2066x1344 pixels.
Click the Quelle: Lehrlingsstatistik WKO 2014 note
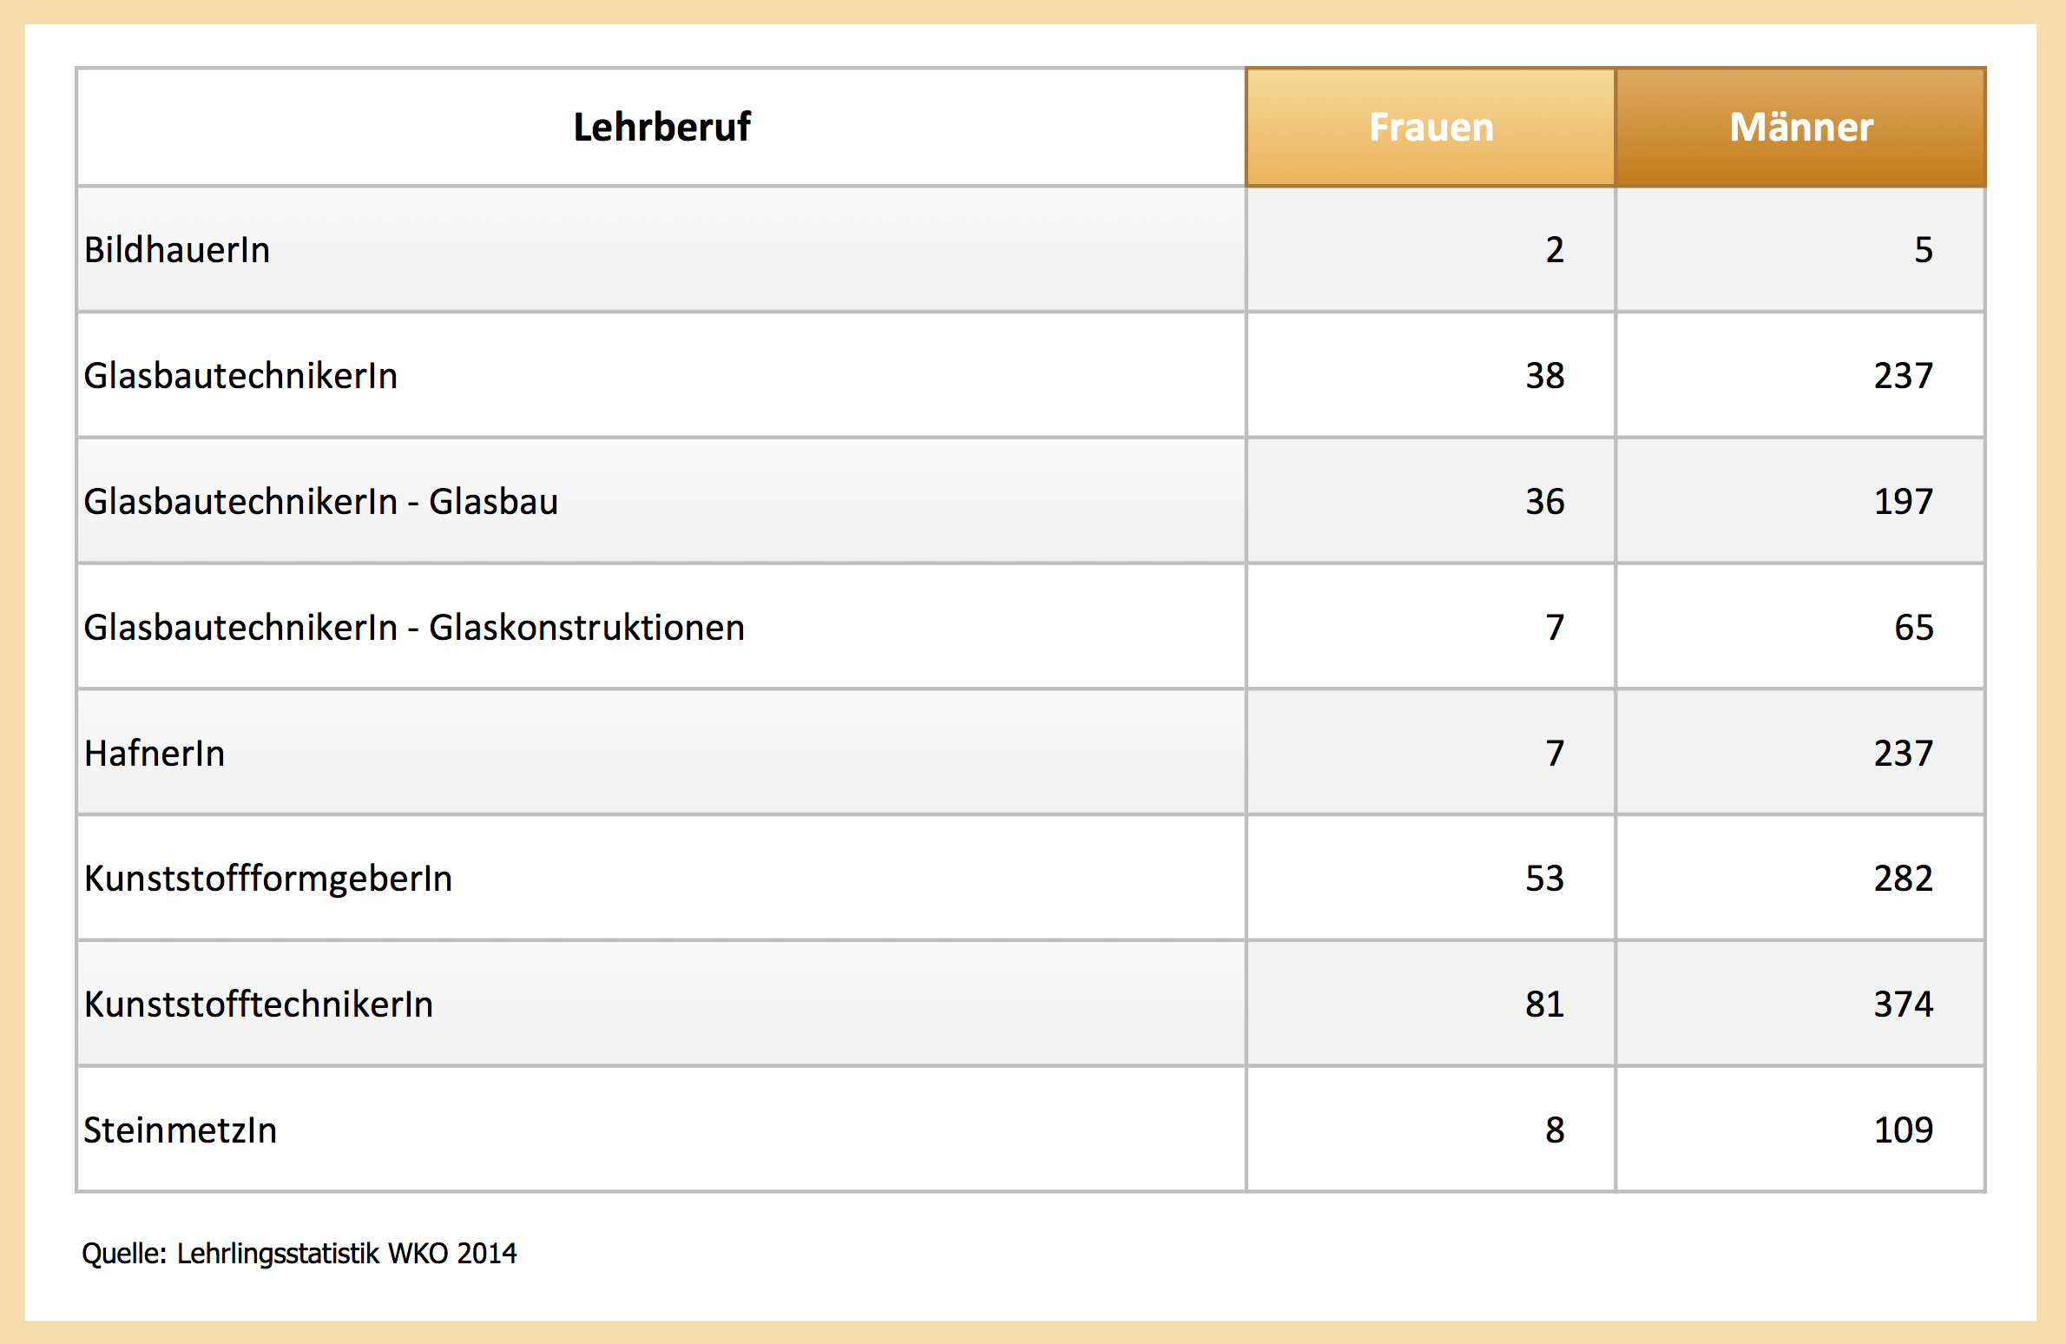click(299, 1254)
